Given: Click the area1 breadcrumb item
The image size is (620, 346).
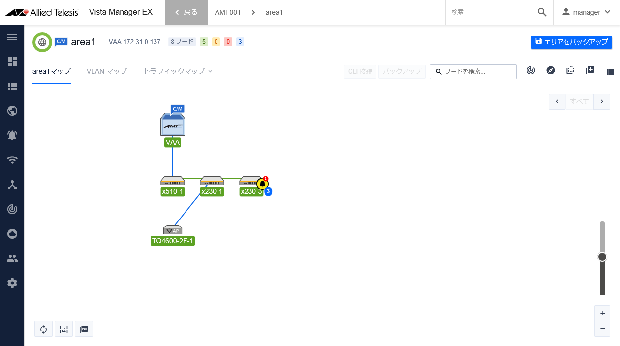Looking at the screenshot, I should tap(274, 12).
